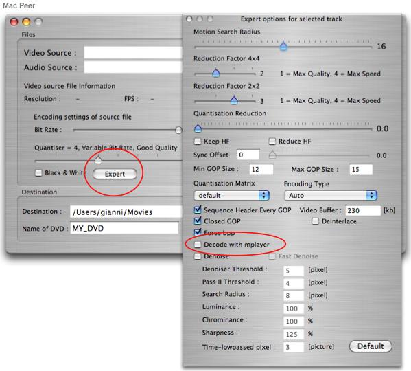Enable the Deinterlace checkbox
The image size is (411, 371).
(316, 221)
